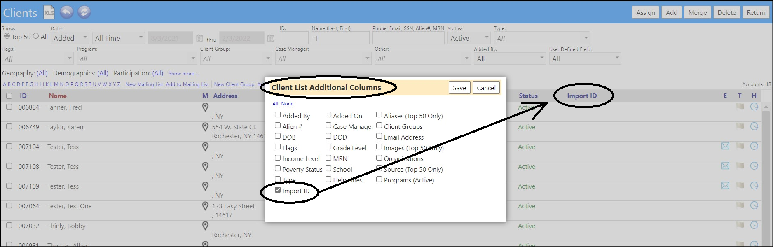Click map pin for client 007108
Screen dimensions: 773x247
(205, 167)
